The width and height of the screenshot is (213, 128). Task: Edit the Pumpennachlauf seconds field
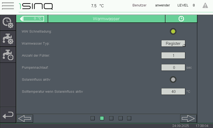173,68
